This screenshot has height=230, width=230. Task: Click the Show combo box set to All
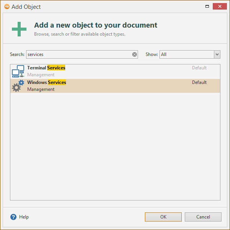(190, 54)
